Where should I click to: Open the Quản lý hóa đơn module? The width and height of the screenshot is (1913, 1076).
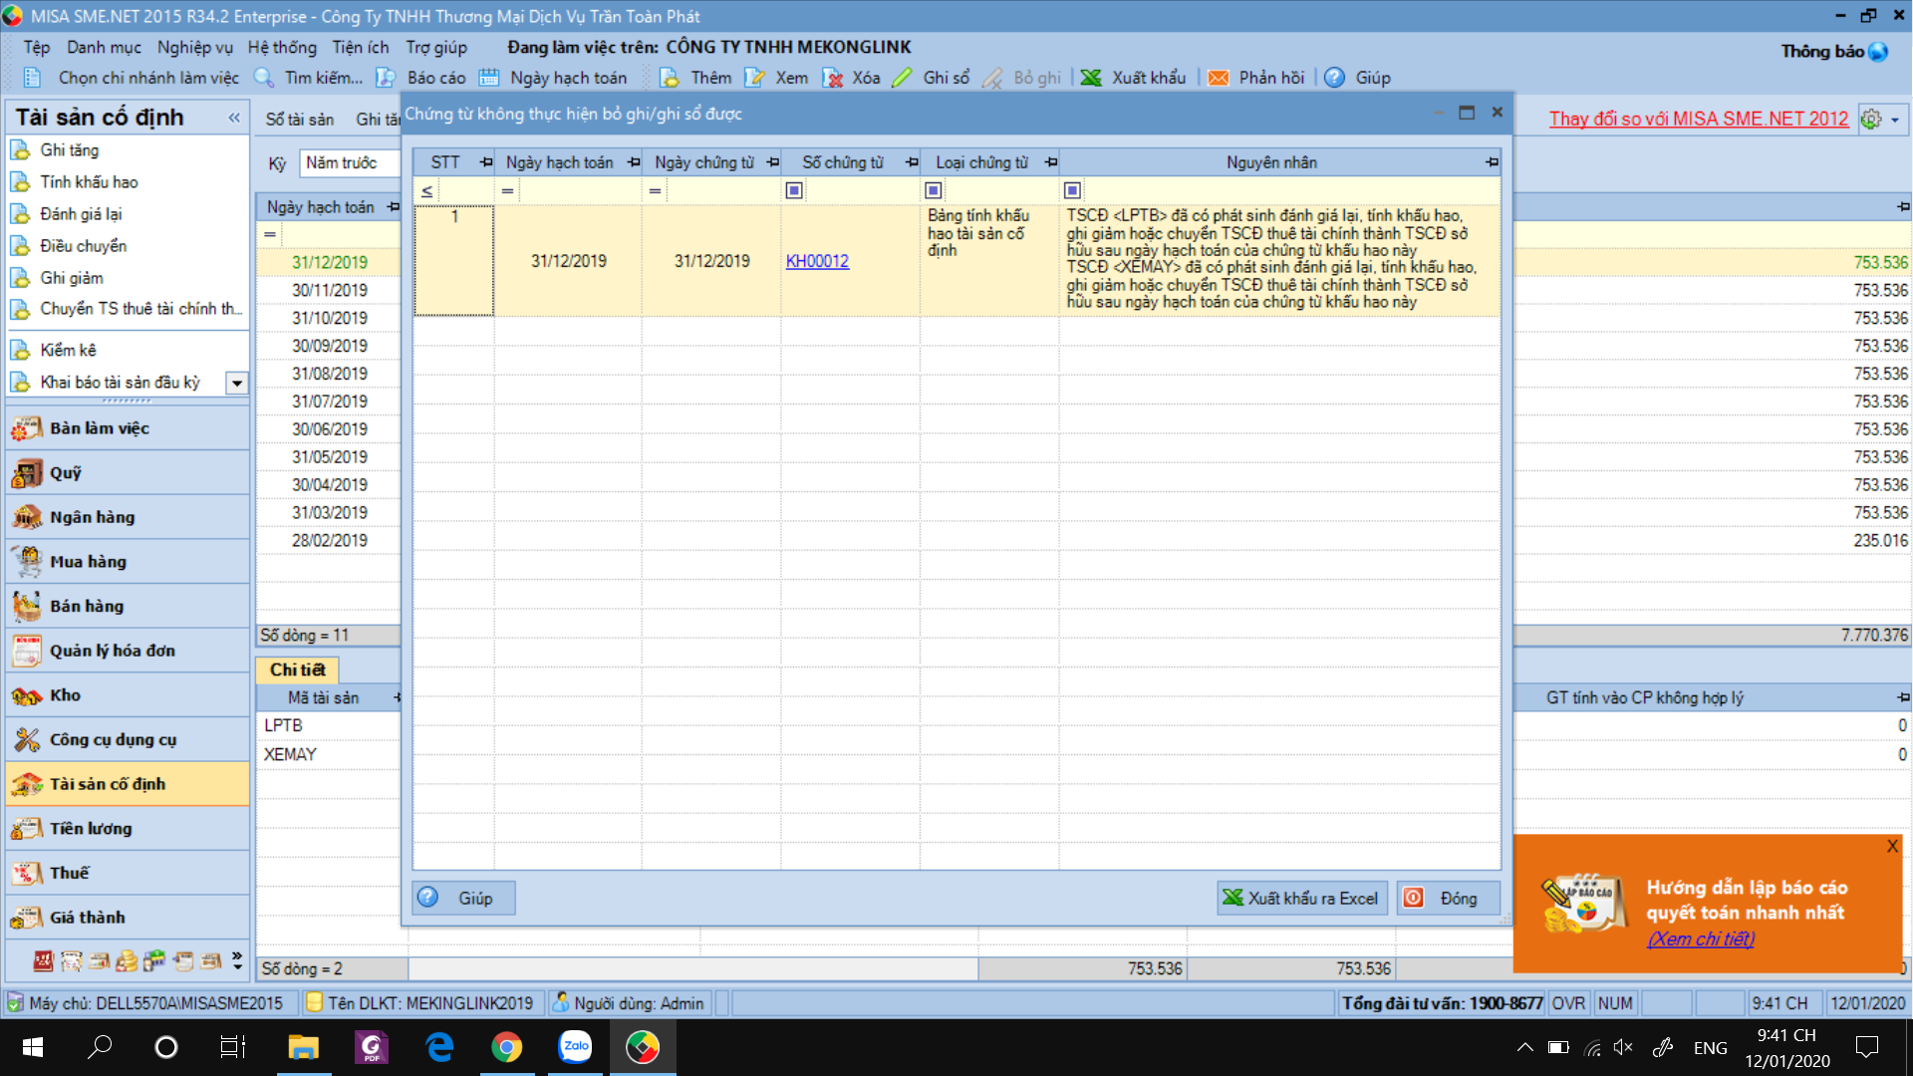tap(127, 651)
